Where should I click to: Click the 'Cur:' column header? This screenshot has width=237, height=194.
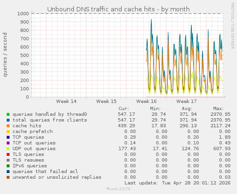124,109
